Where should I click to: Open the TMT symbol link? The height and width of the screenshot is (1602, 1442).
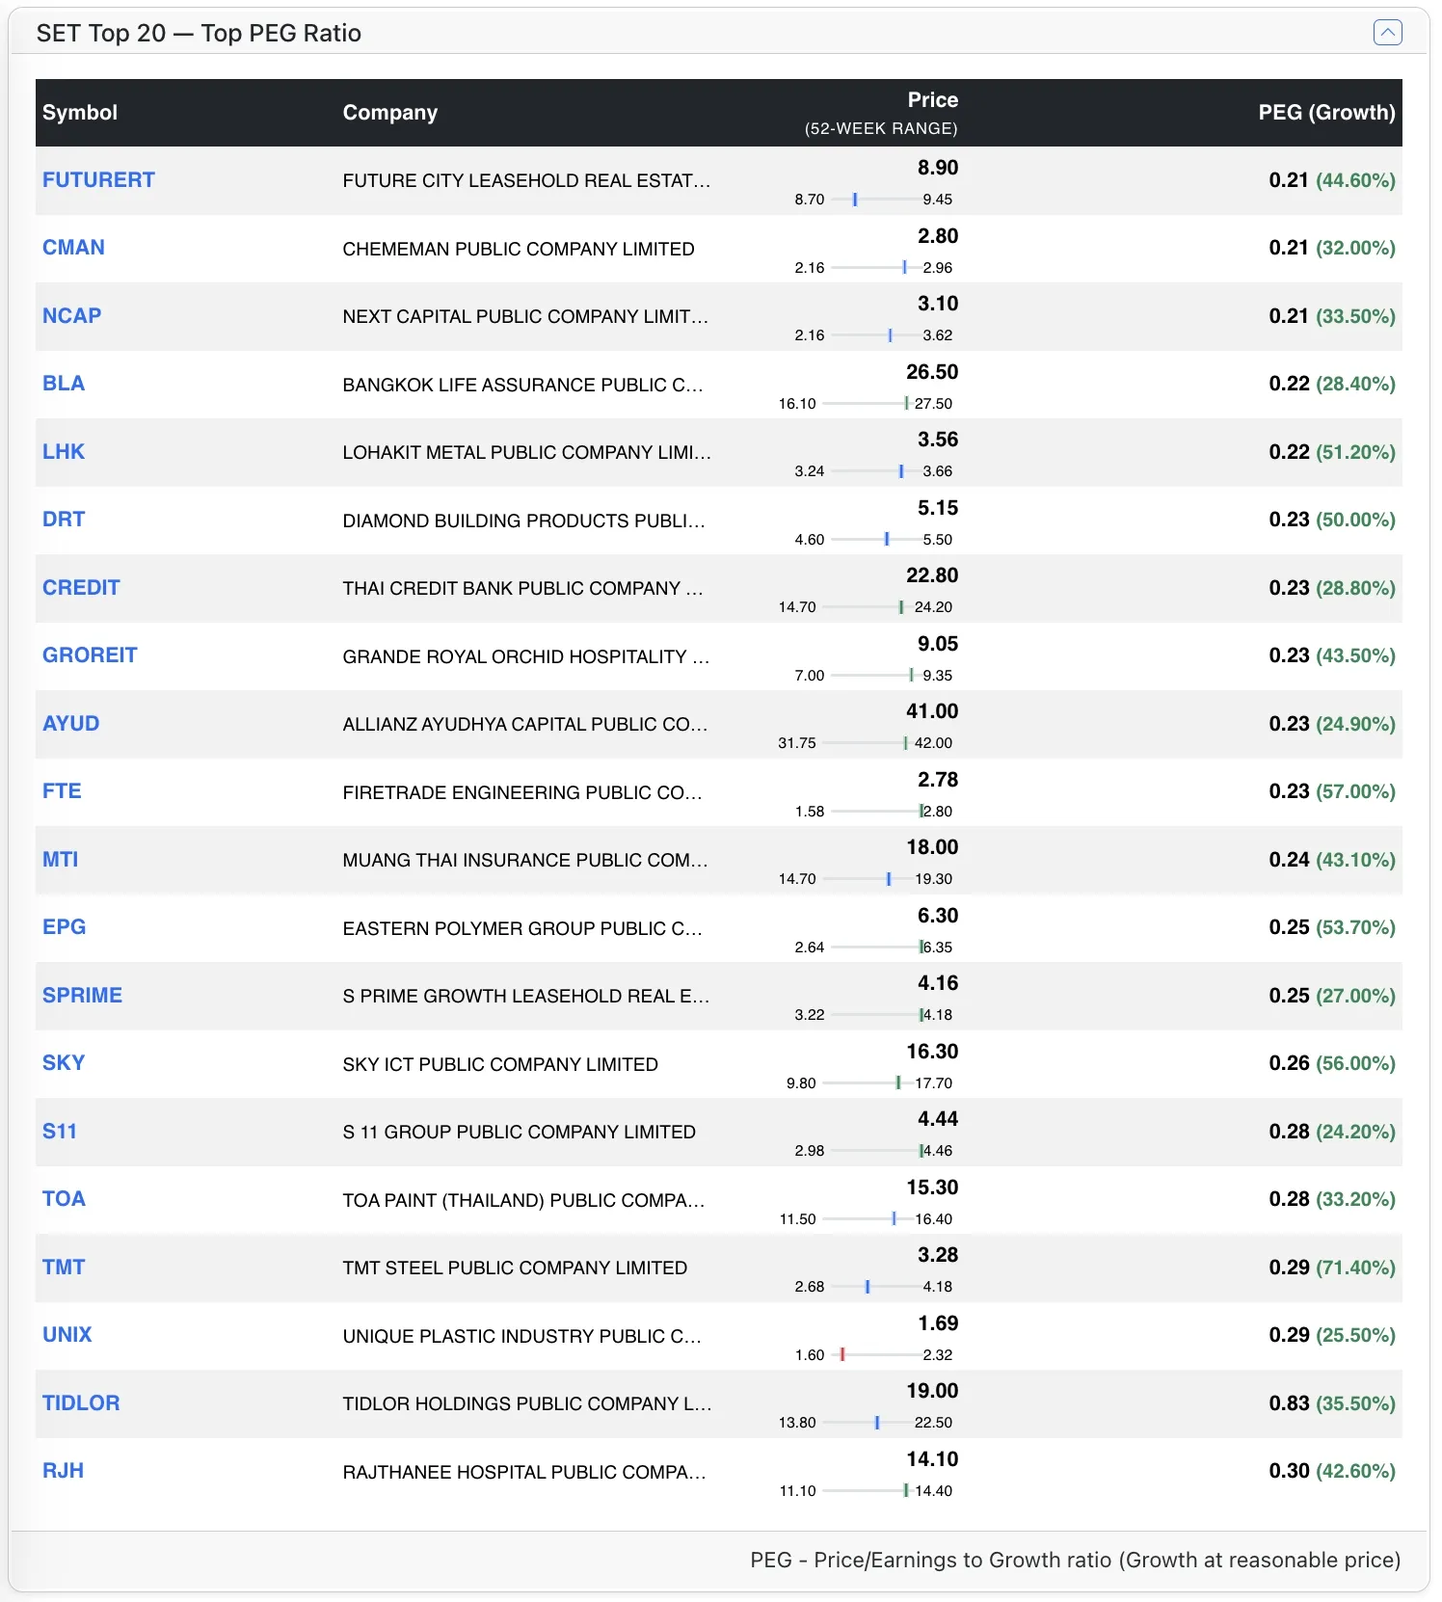pos(64,1268)
